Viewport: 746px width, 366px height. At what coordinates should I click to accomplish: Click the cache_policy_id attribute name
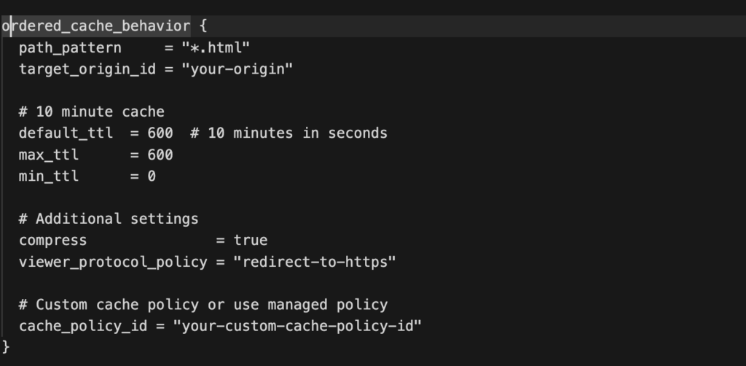click(83, 325)
